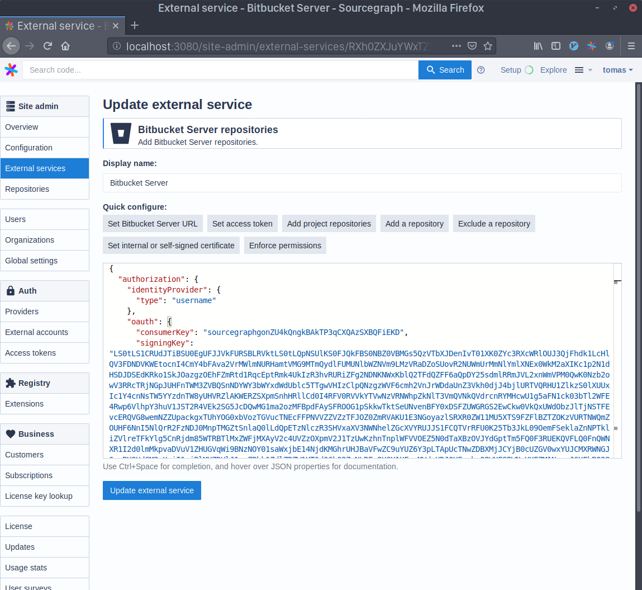This screenshot has width=642, height=590.
Task: Click the browser address bar URL
Action: (278, 46)
